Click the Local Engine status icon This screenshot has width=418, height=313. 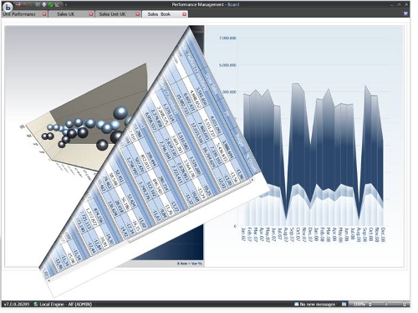pos(36,304)
